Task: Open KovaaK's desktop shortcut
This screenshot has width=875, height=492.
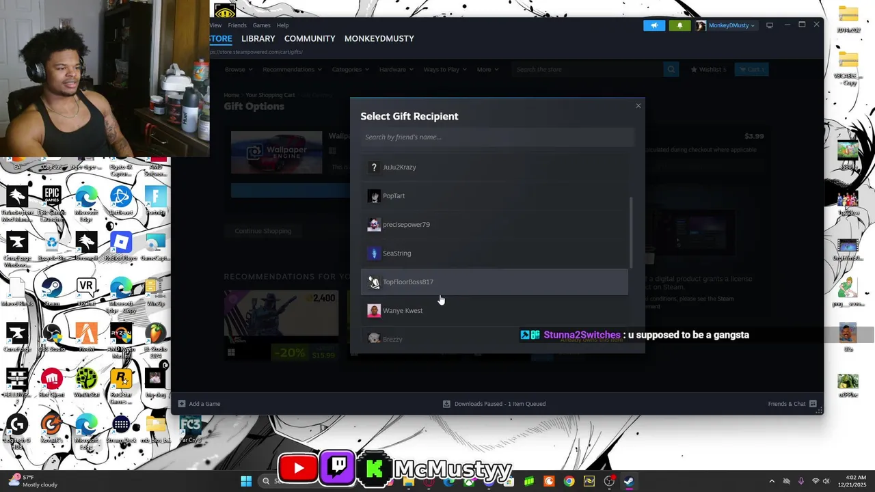Action: click(x=52, y=429)
